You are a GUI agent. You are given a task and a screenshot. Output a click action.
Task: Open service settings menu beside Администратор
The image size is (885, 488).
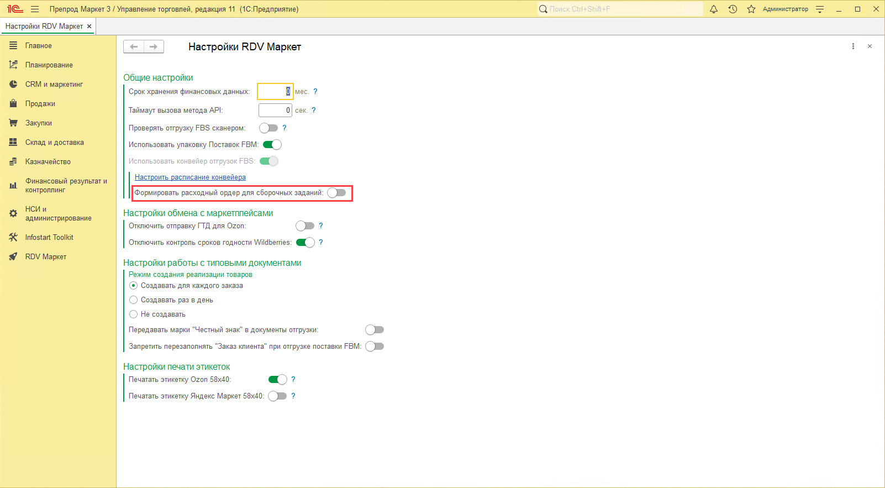tap(820, 9)
